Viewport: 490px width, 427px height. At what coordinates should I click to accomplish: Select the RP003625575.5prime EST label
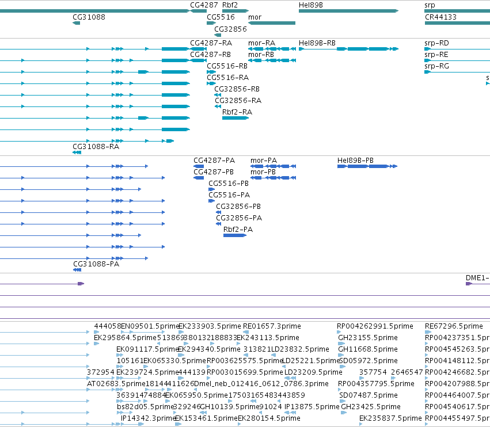(x=245, y=361)
